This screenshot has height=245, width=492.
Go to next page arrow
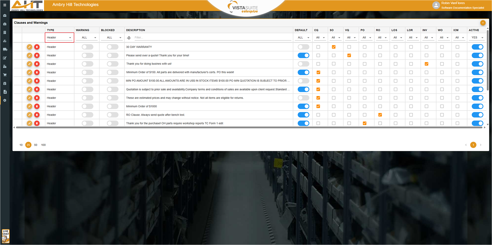[x=480, y=145]
